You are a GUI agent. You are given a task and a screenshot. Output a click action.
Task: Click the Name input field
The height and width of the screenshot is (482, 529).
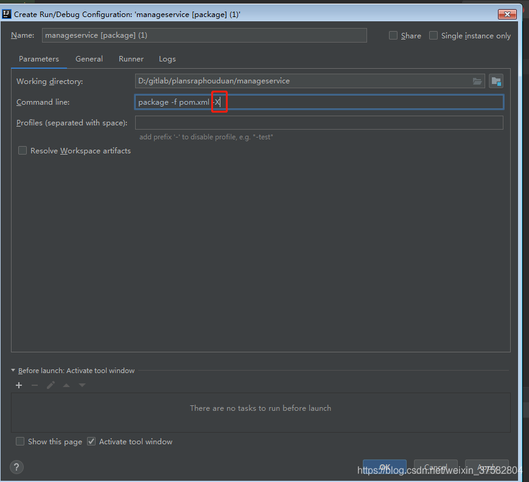tap(204, 35)
